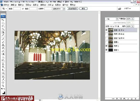Click the 前面的图像 Front Image button
Screen dimensions: 140x101
click(x=73, y=9)
